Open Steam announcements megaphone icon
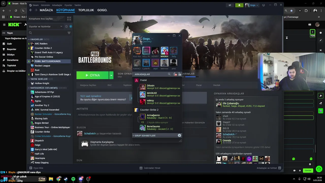The image size is (325, 183). coord(230,5)
